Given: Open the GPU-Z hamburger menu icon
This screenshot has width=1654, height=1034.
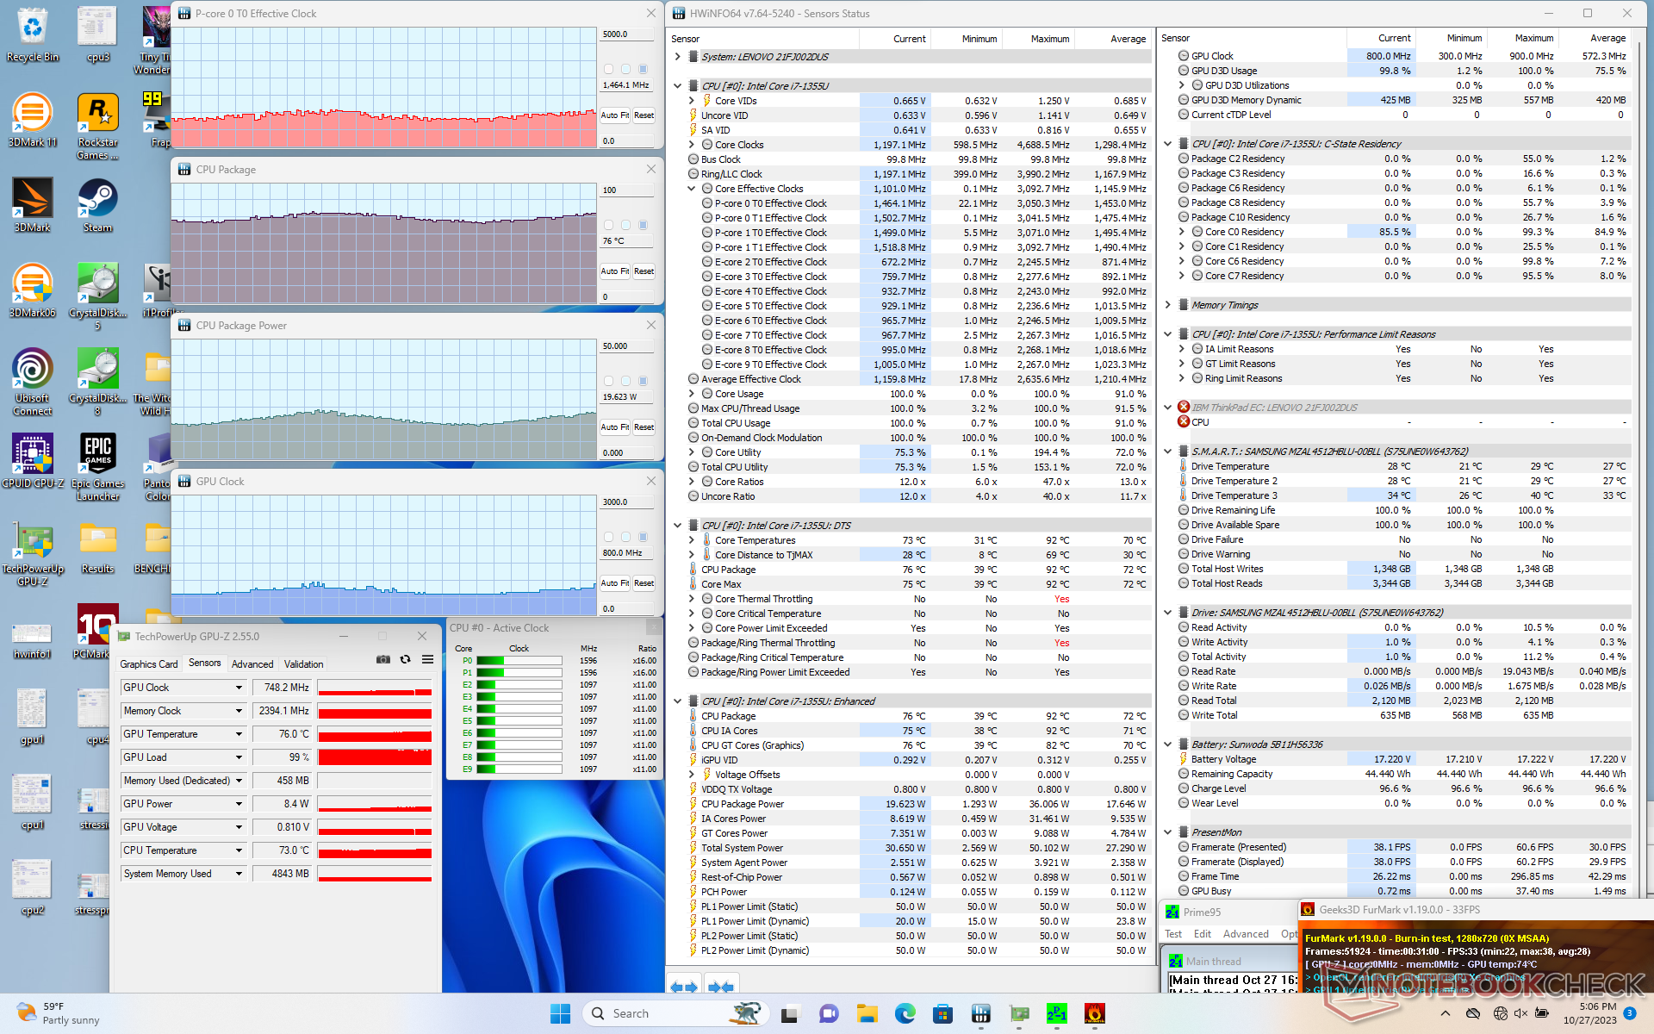Looking at the screenshot, I should tap(427, 659).
